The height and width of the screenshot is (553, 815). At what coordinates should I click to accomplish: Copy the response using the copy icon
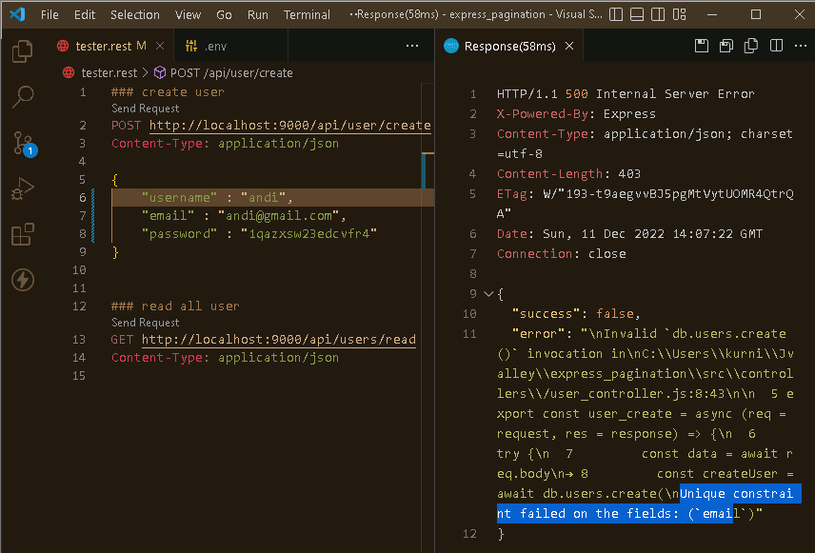click(x=750, y=46)
